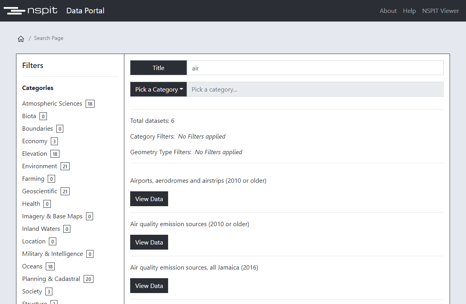This screenshot has height=304, width=466.
Task: Launch the NSPIT Viewer link
Action: tap(440, 11)
